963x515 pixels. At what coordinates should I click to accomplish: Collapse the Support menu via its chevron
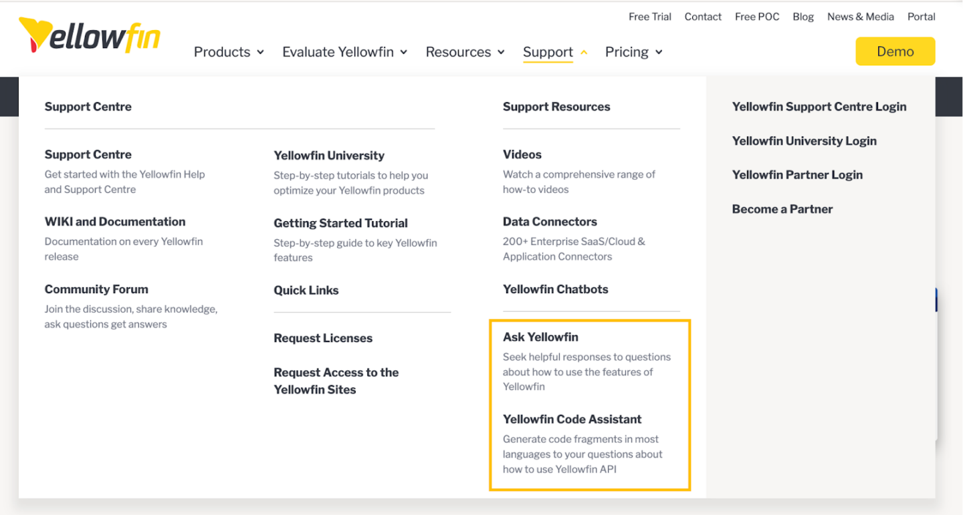coord(581,52)
